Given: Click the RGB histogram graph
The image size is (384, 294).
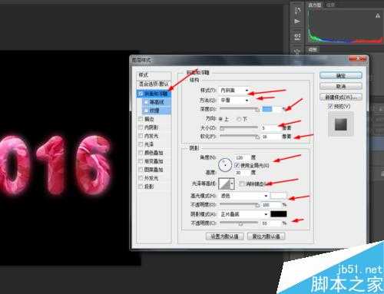Looking at the screenshot, I should pos(345,27).
